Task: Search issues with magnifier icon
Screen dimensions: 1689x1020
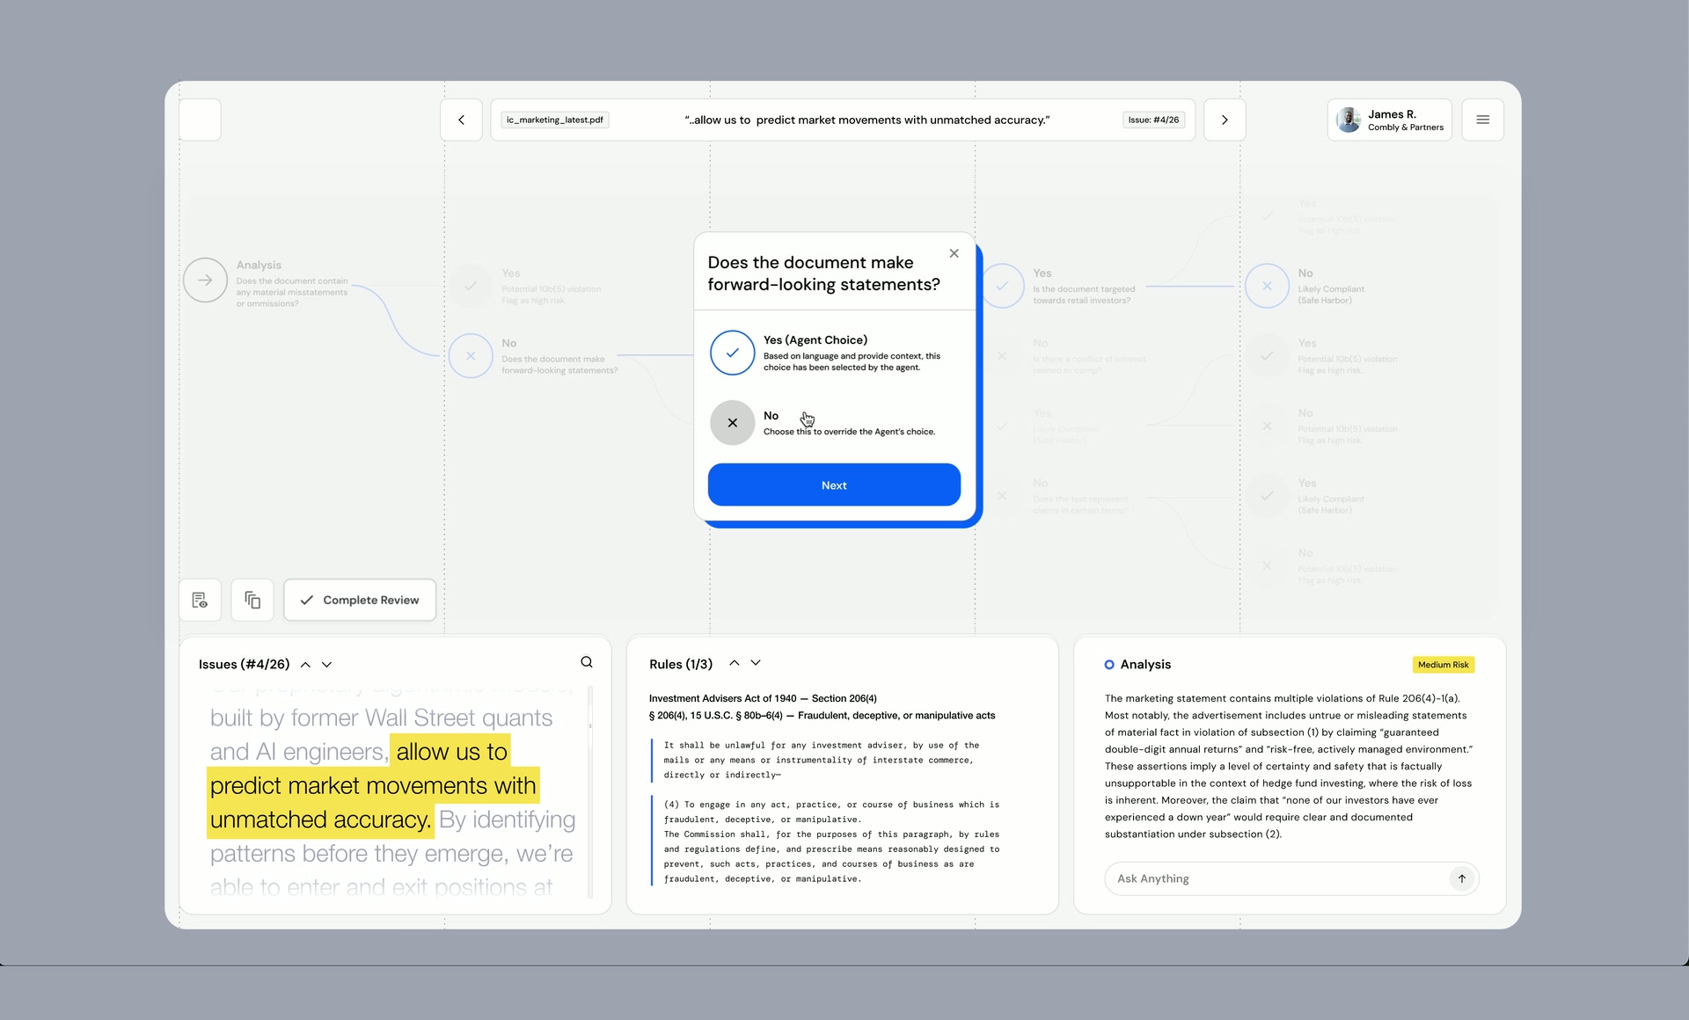Action: click(x=587, y=662)
